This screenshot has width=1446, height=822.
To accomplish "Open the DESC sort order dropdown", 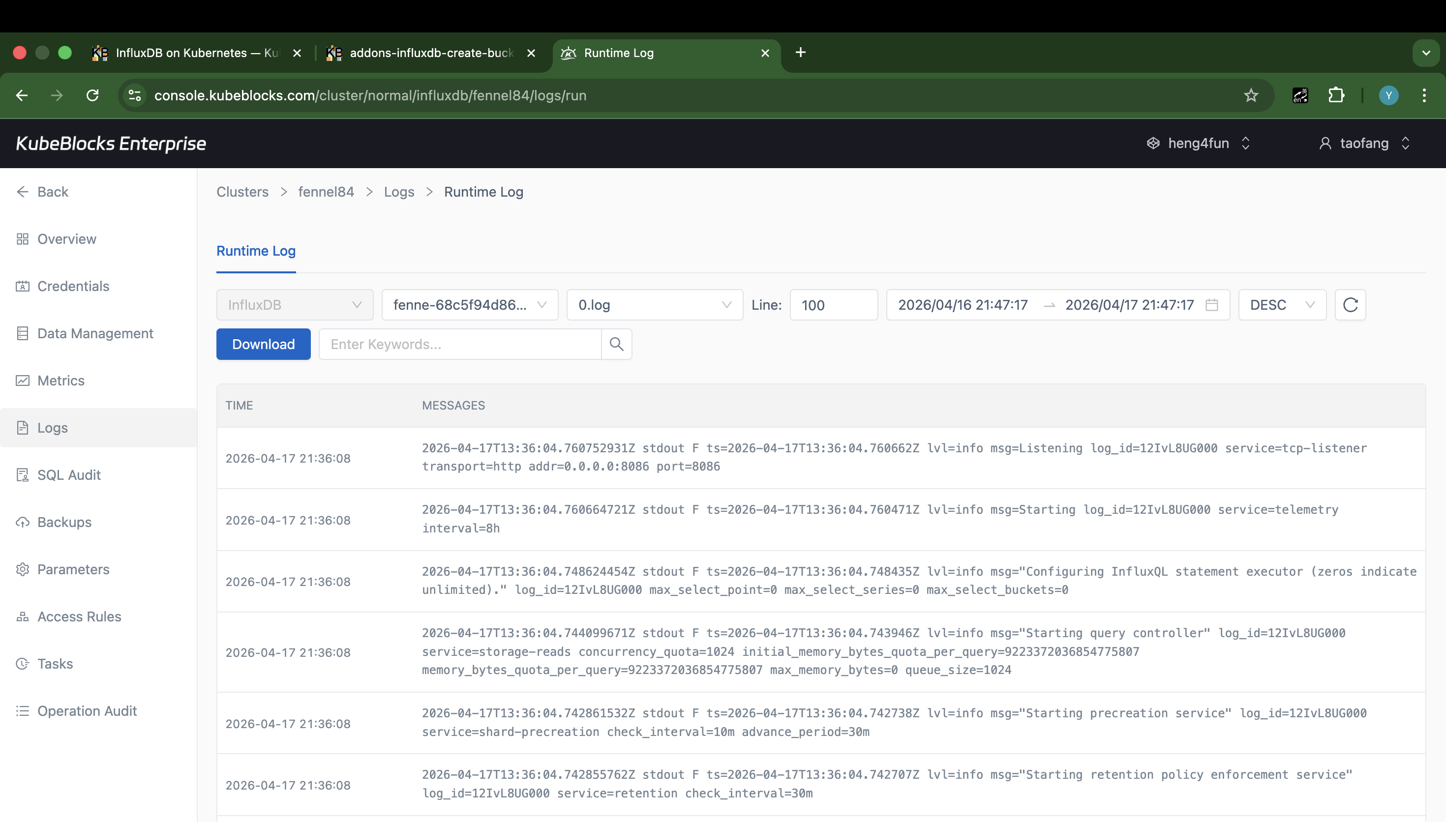I will pos(1282,305).
